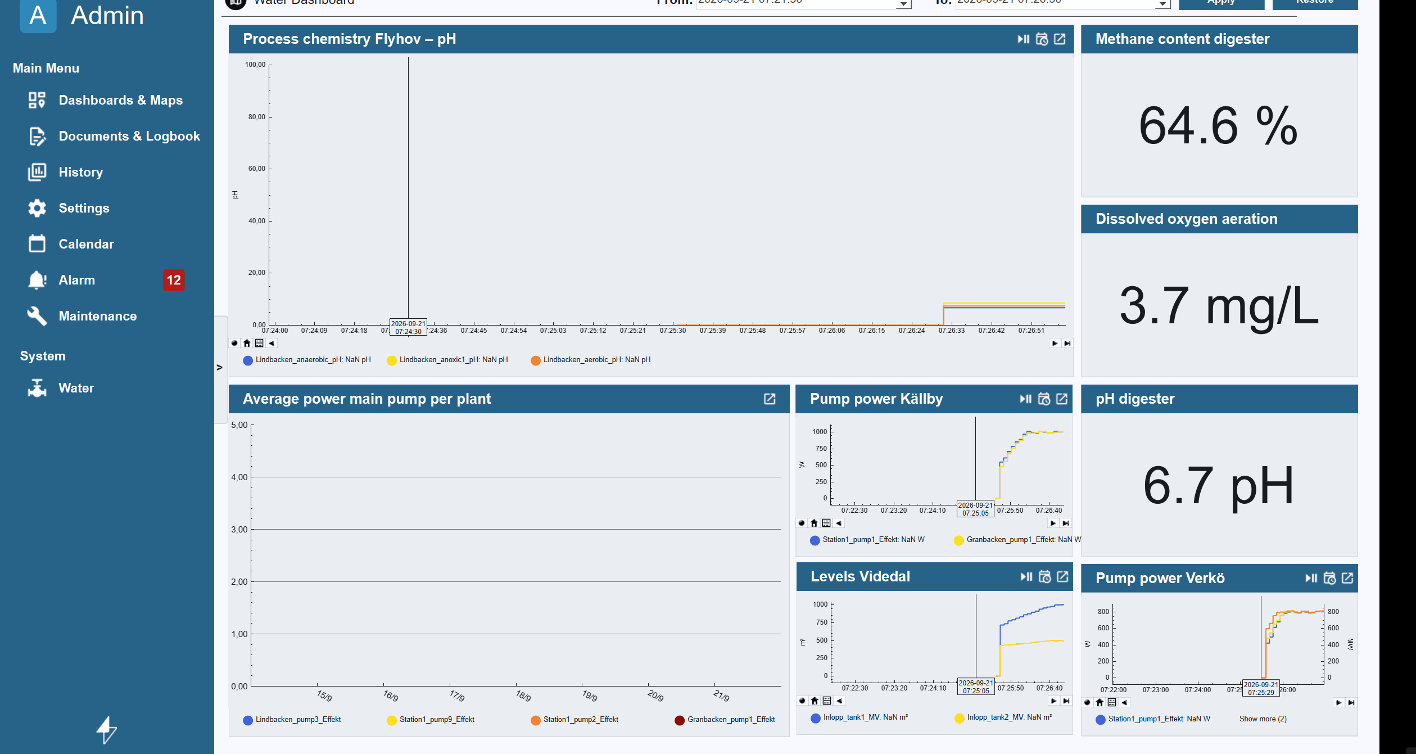Viewport: 1416px width, 754px height.
Task: Expand the collapsed sidebar panel arrow
Action: (x=220, y=368)
